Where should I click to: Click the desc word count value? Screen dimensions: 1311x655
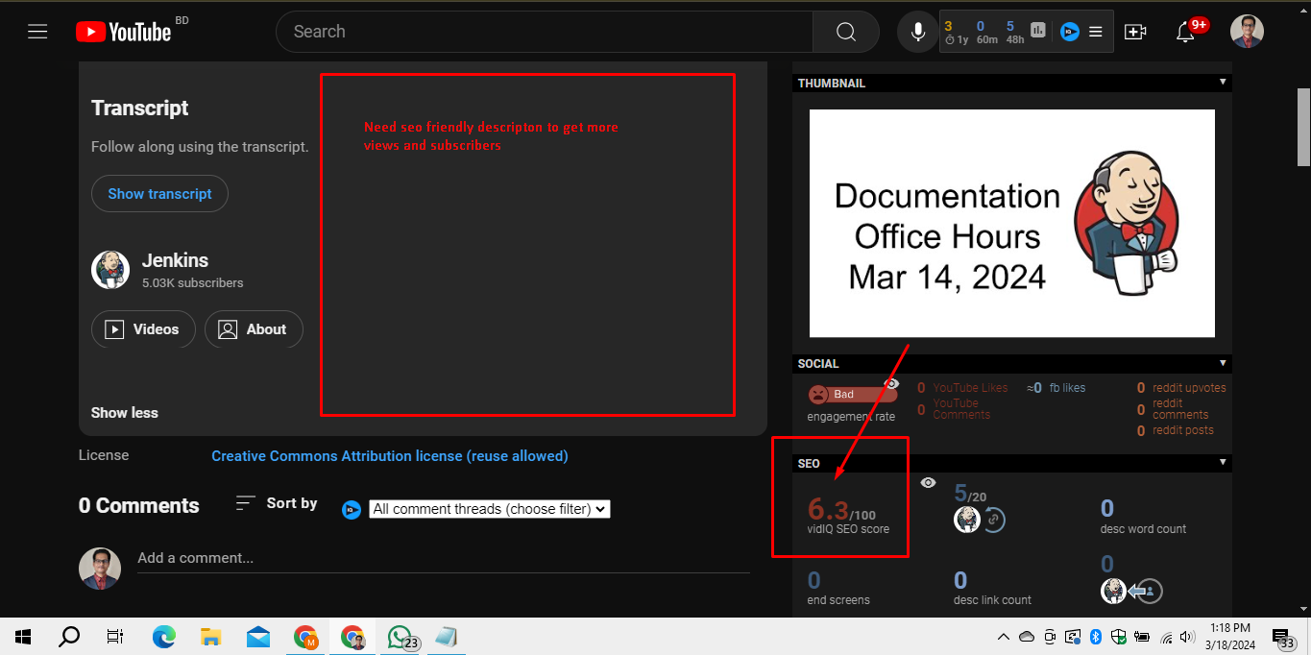coord(1107,508)
